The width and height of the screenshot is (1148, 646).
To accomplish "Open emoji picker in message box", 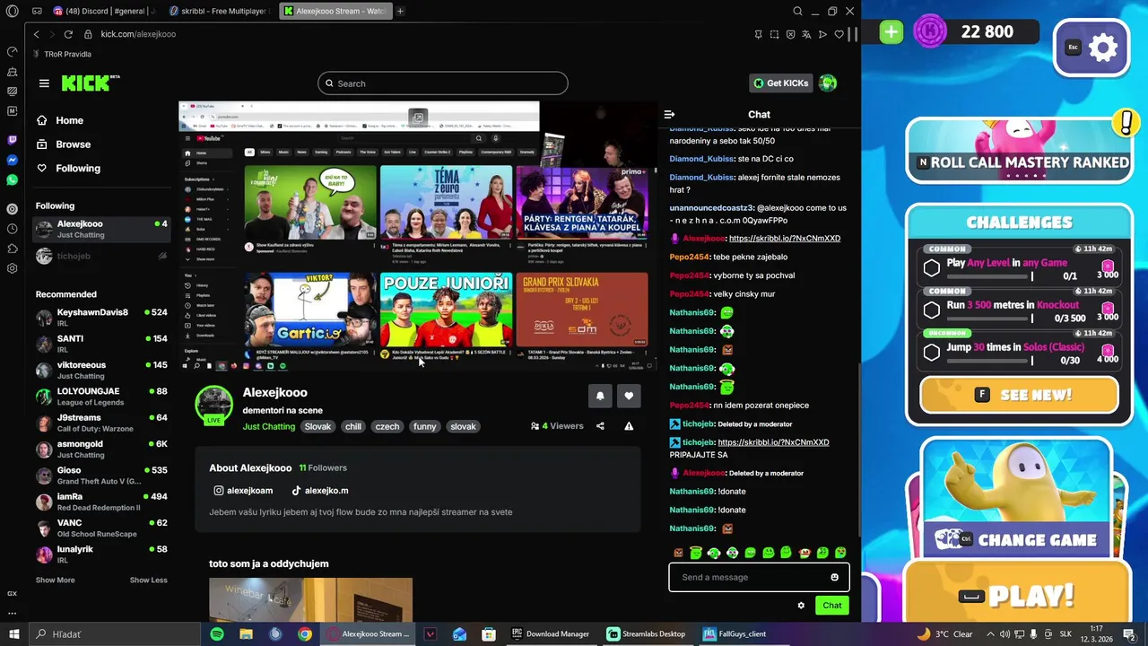I will point(834,577).
